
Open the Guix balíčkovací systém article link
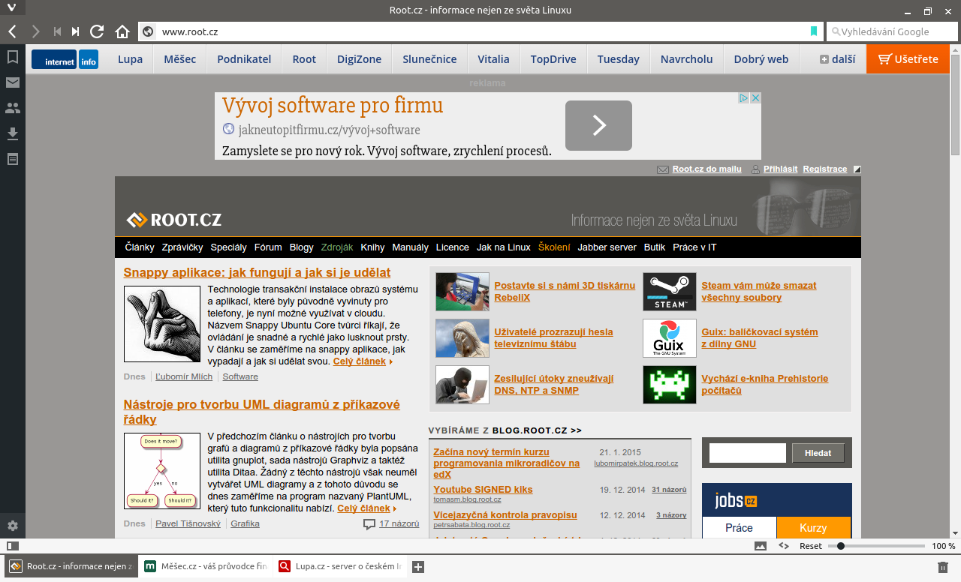coord(760,338)
